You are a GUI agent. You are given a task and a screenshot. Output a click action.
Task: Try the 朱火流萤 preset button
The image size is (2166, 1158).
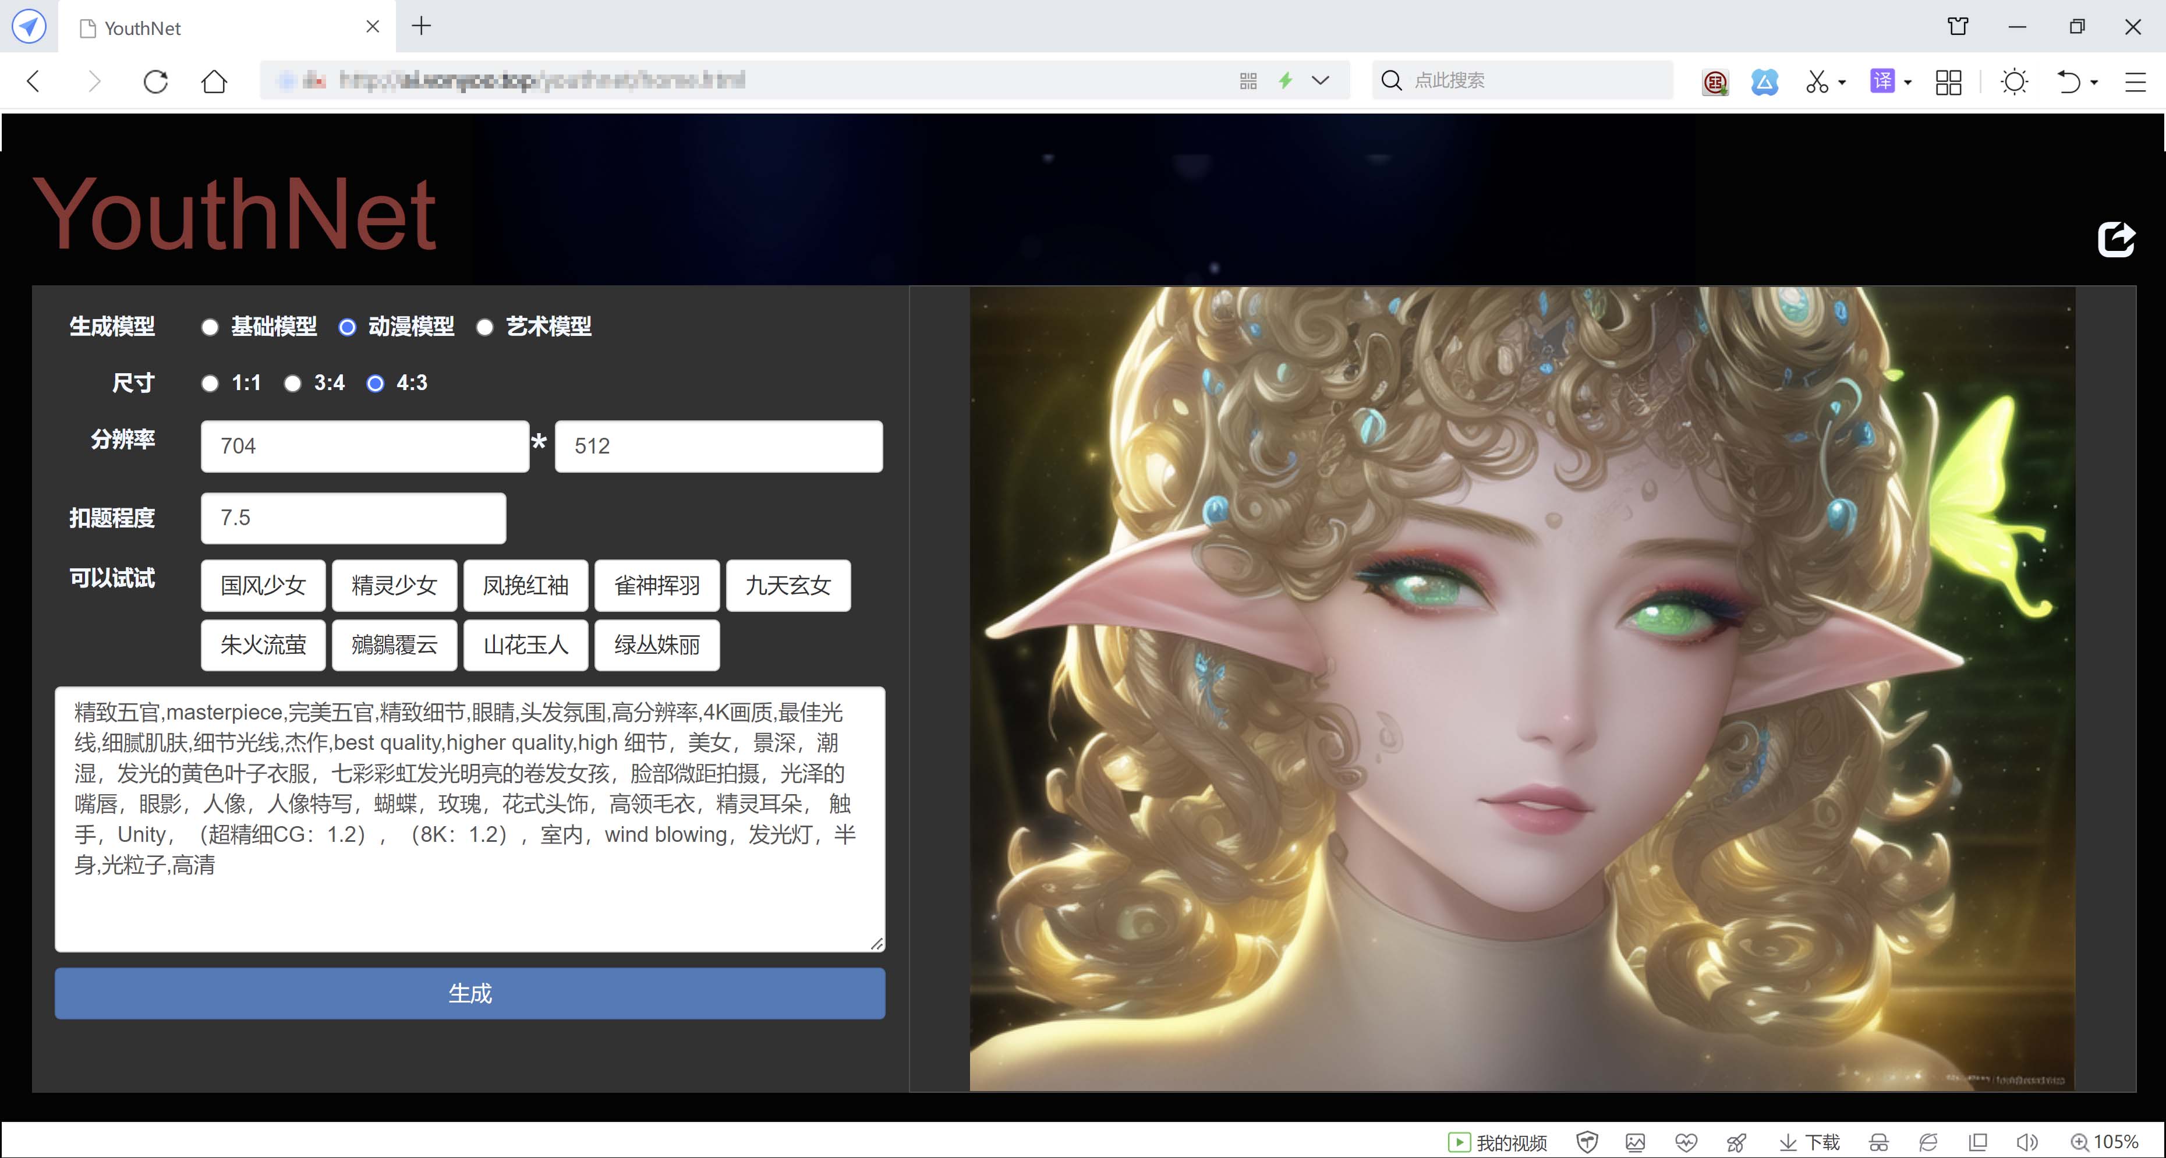pyautogui.click(x=263, y=645)
